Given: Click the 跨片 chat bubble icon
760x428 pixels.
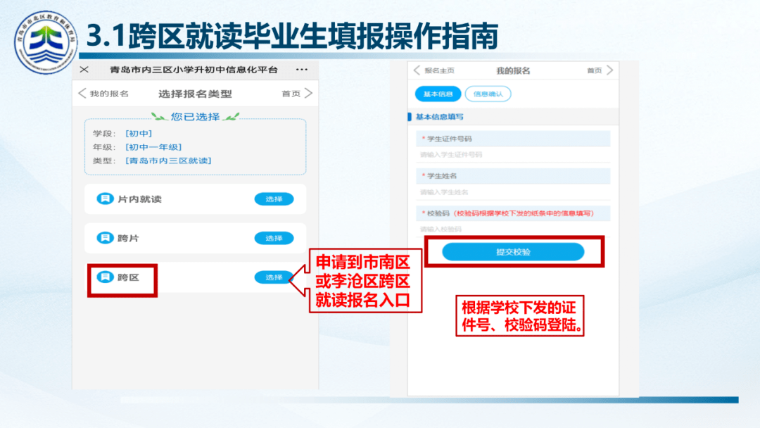Looking at the screenshot, I should pos(104,238).
